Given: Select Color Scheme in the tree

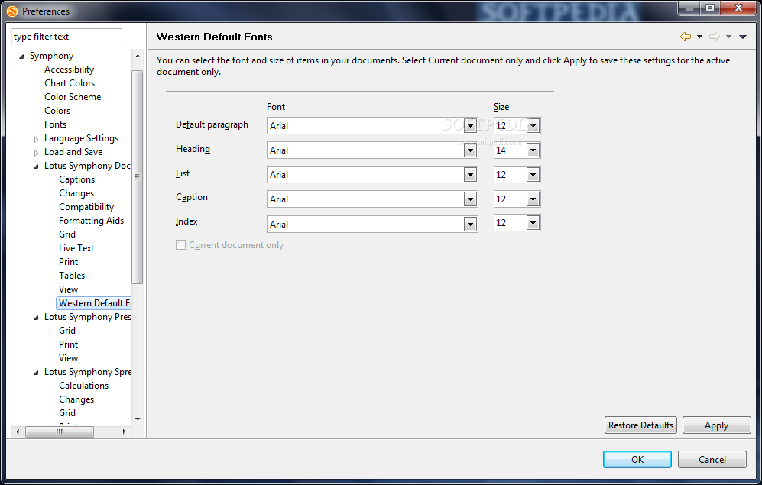Looking at the screenshot, I should point(73,96).
